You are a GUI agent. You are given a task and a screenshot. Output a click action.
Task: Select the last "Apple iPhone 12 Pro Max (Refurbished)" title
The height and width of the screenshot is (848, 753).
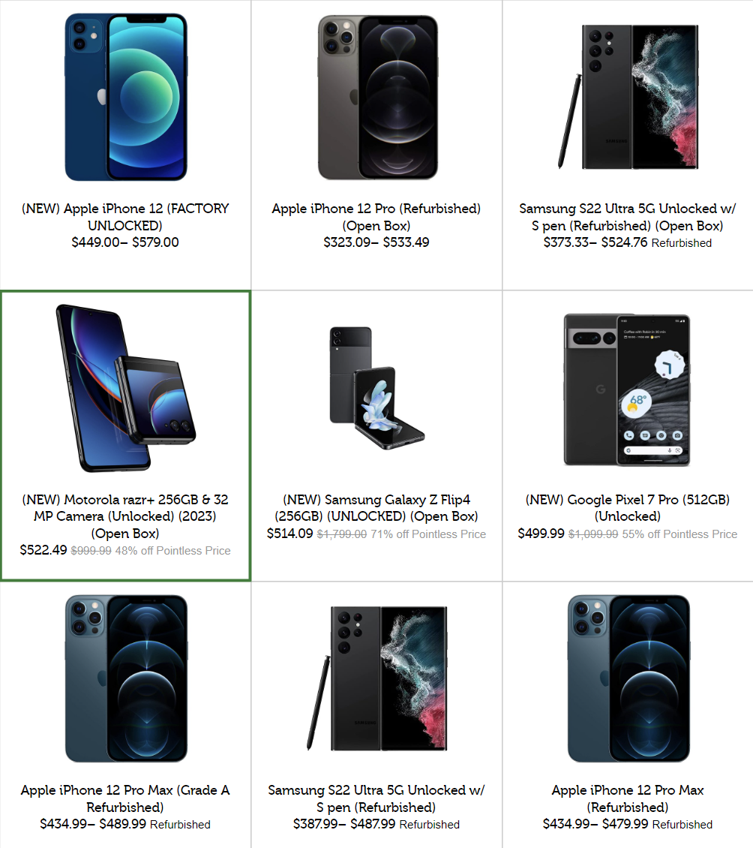[x=628, y=798]
